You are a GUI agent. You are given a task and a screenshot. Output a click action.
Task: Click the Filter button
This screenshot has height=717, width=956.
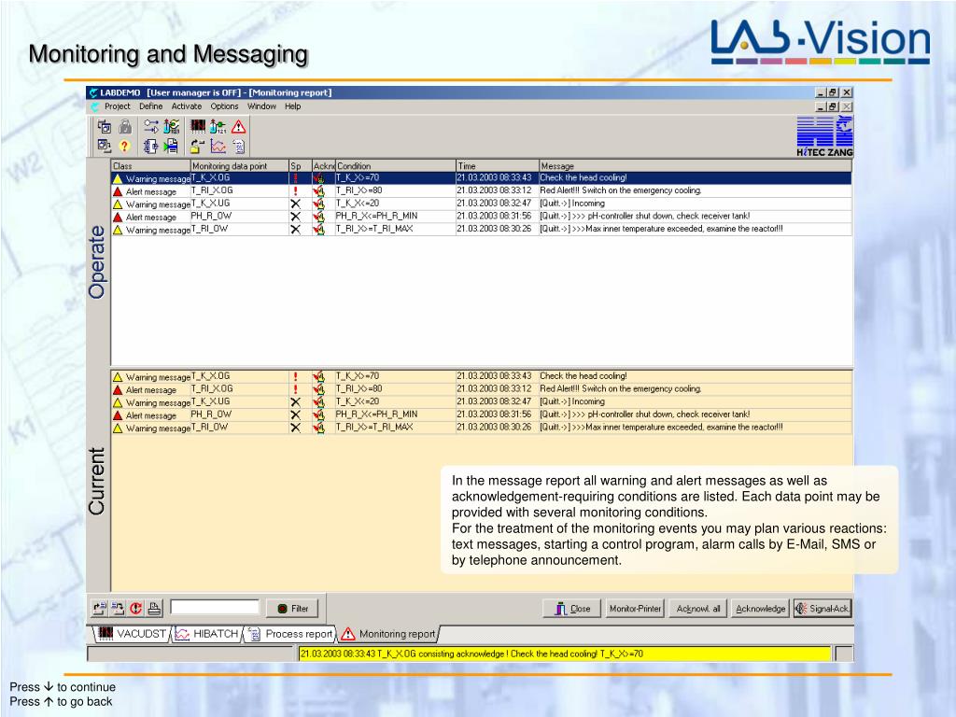292,609
